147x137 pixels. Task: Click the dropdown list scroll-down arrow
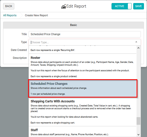coord(138,135)
